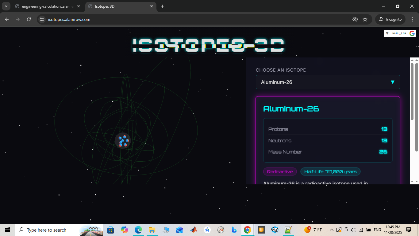This screenshot has width=419, height=236.
Task: Click the page reload icon
Action: [29, 19]
